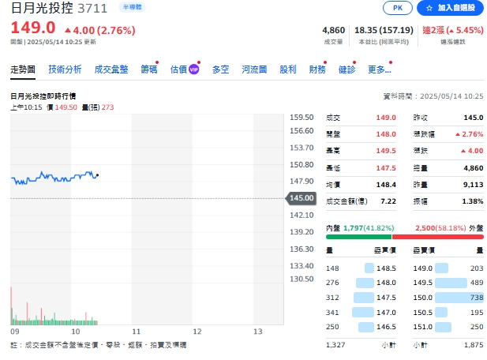Open the 財務 tab

(x=317, y=69)
